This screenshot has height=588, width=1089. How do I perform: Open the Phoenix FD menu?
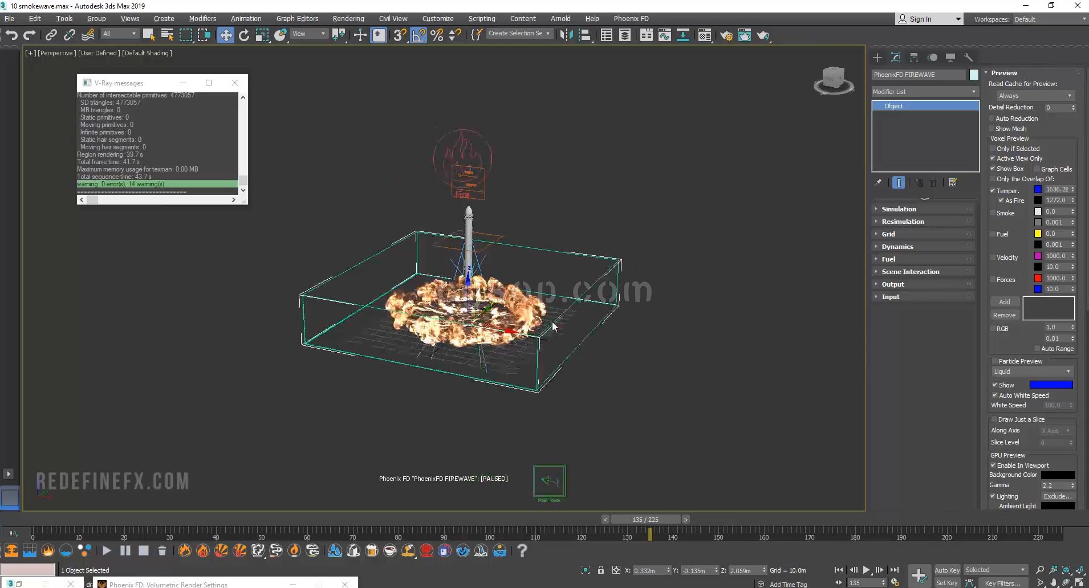[631, 19]
